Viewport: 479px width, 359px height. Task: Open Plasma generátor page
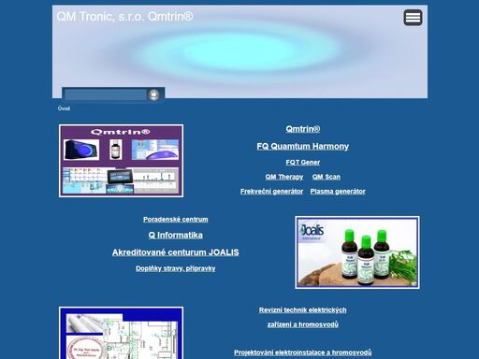coord(338,192)
